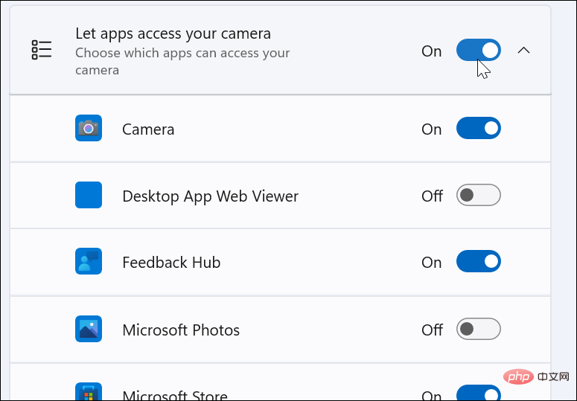Image resolution: width=577 pixels, height=401 pixels.
Task: Click the Microsoft Store icon
Action: coord(89,392)
